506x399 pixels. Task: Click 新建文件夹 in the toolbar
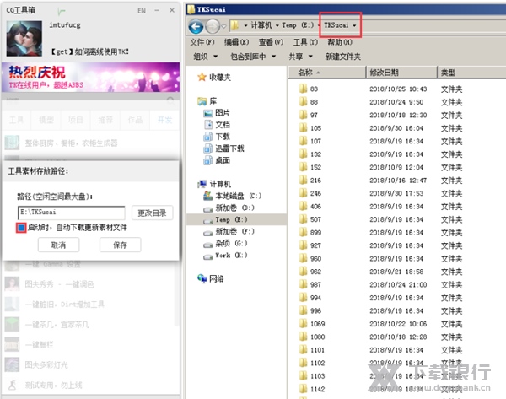pyautogui.click(x=342, y=57)
